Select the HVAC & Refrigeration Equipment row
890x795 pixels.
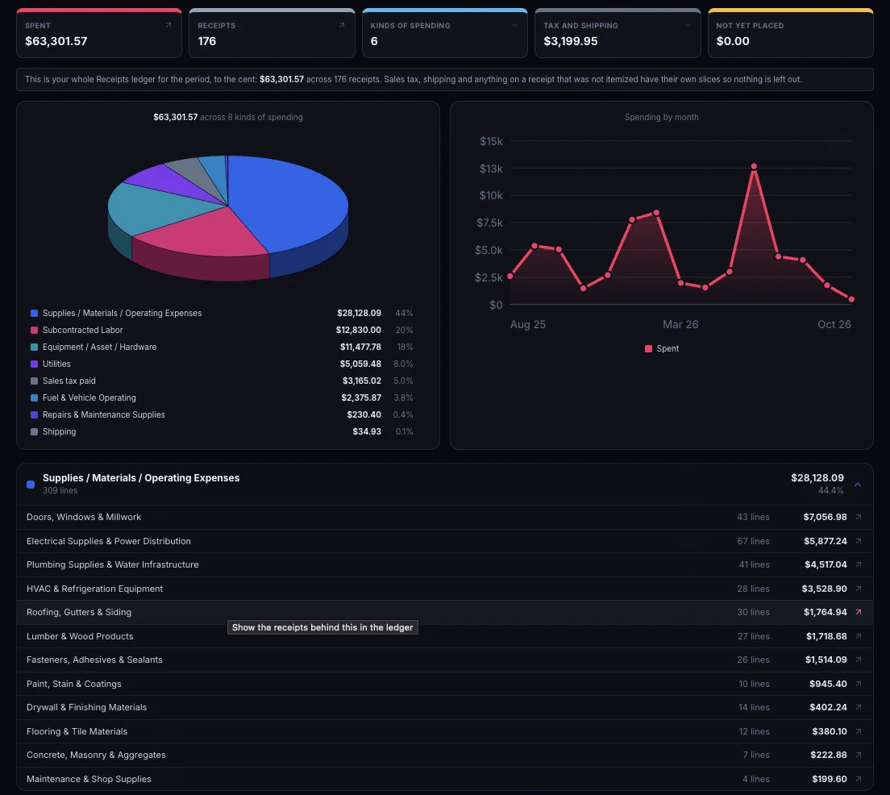pyautogui.click(x=444, y=589)
